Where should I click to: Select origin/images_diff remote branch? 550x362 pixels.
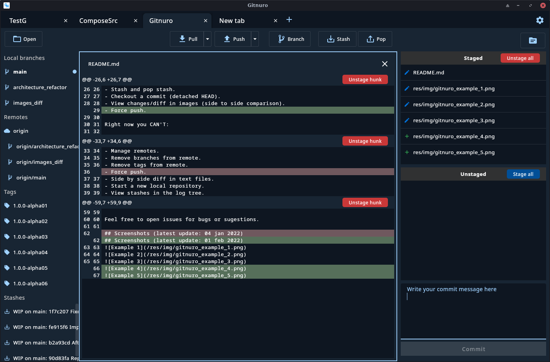[39, 162]
